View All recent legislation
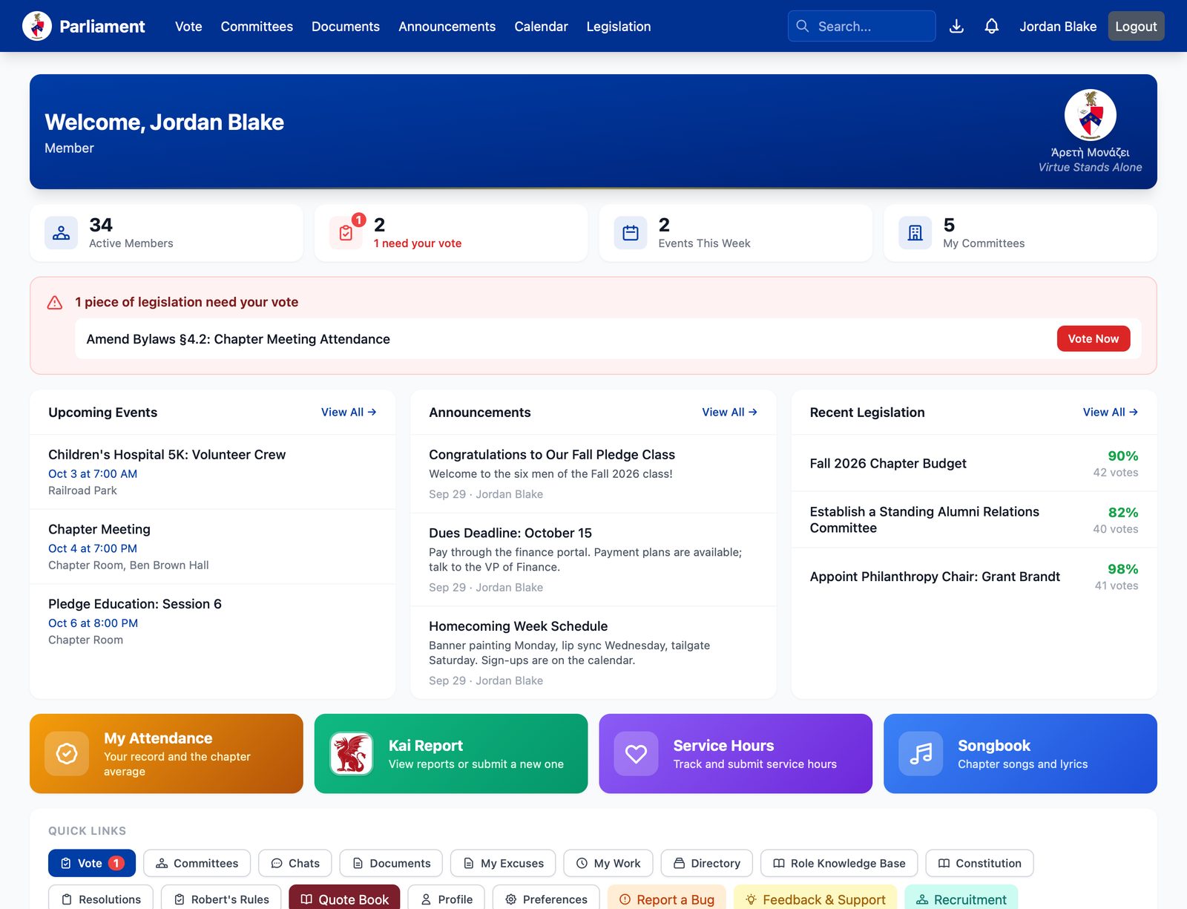Image resolution: width=1187 pixels, height=909 pixels. [x=1111, y=412]
